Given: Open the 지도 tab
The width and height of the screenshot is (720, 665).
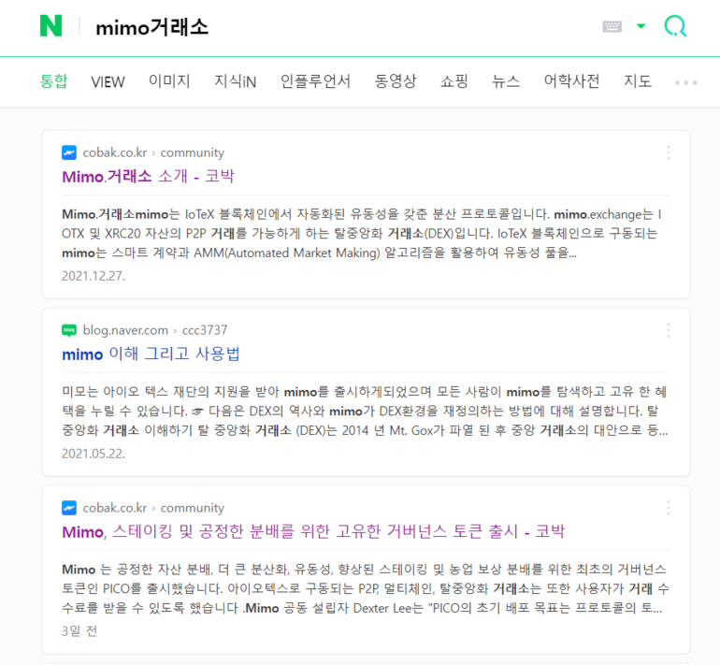Looking at the screenshot, I should click(x=638, y=81).
